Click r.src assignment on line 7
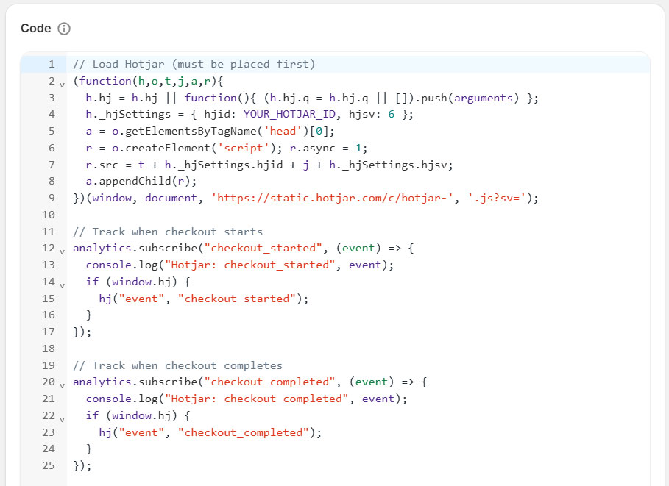Screen dimensions: 669x486 click(x=269, y=165)
